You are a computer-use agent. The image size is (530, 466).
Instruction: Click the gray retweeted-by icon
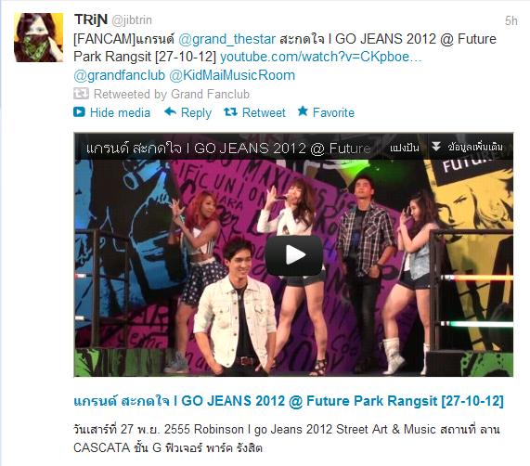[81, 94]
